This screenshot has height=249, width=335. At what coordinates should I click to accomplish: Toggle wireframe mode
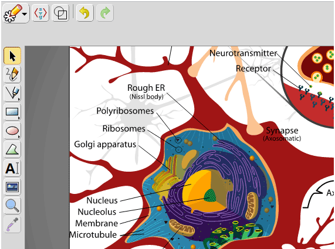click(60, 13)
